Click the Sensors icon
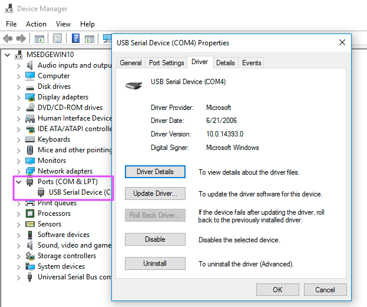 (30, 224)
